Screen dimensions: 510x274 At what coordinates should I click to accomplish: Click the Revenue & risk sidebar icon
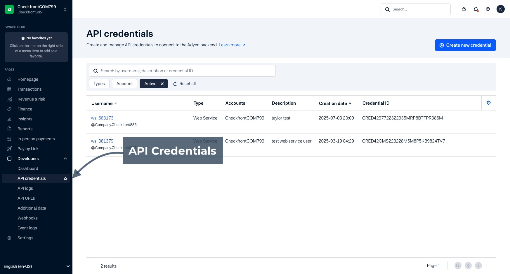(9, 99)
